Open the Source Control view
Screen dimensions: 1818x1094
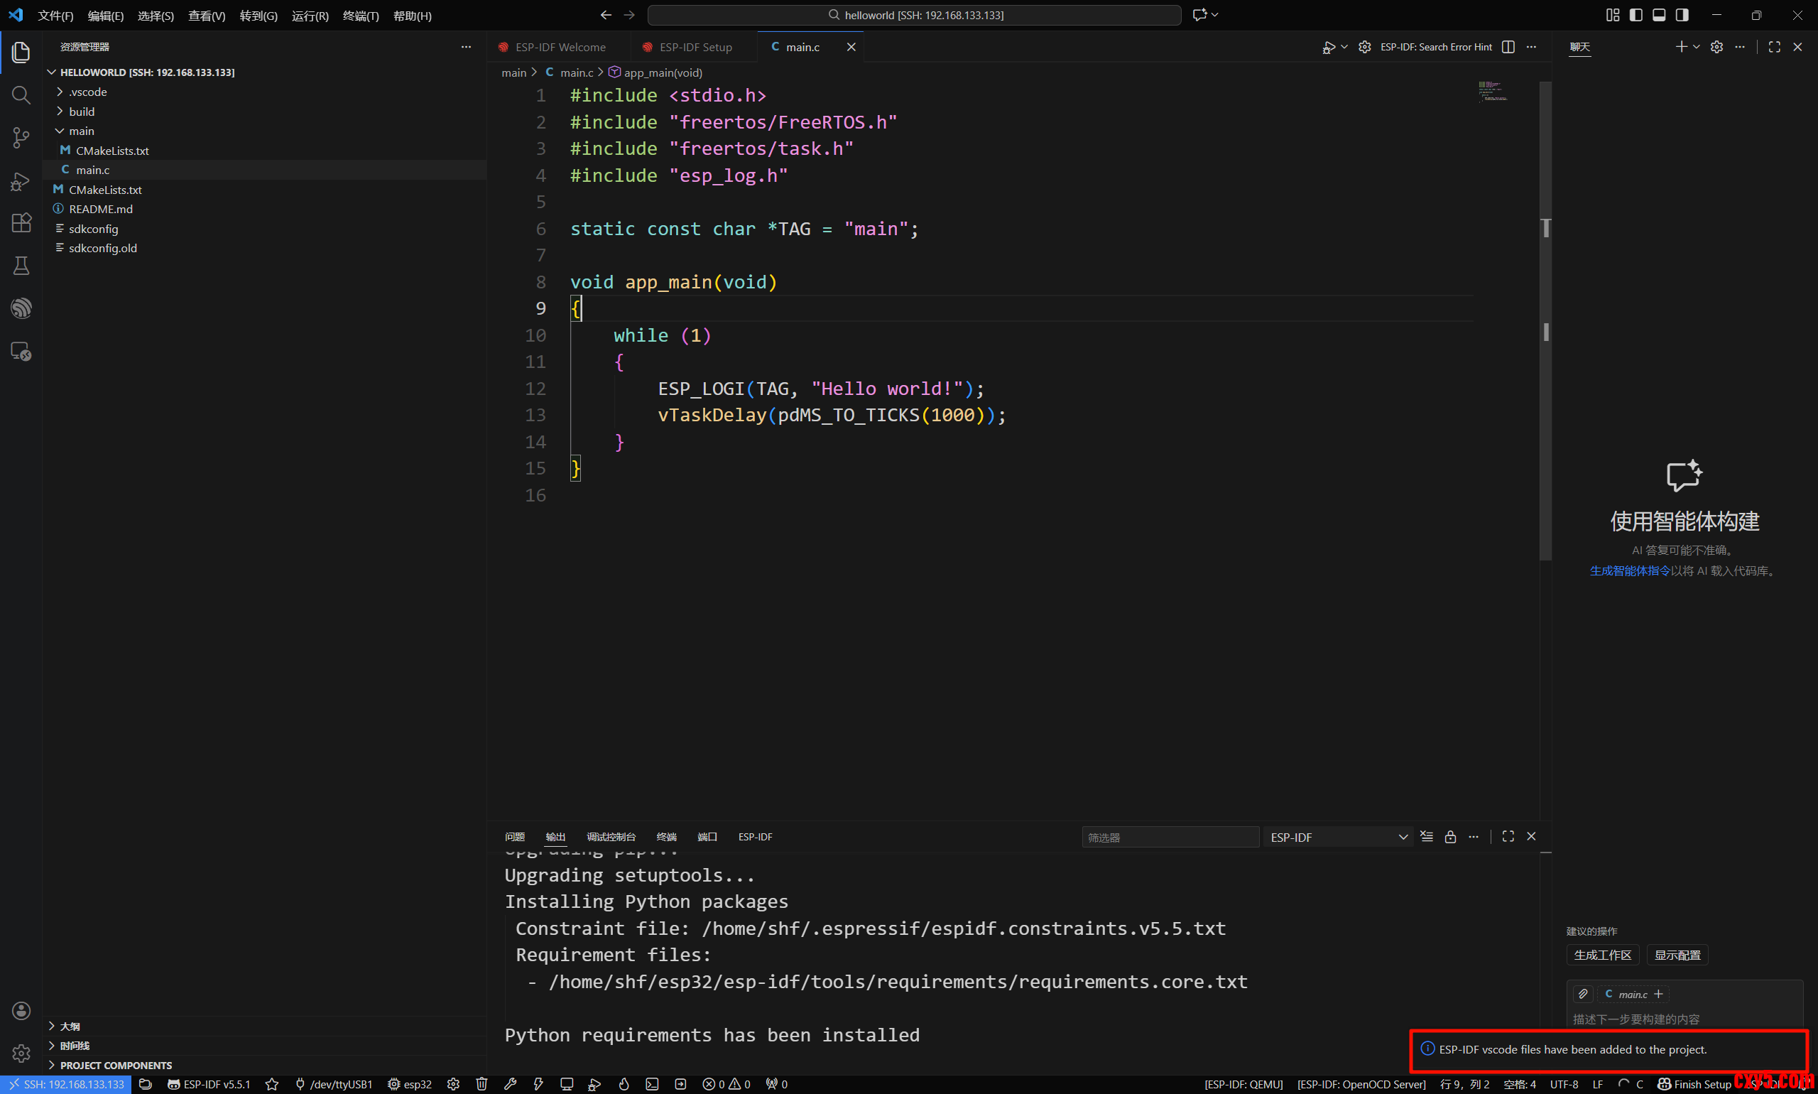21,138
